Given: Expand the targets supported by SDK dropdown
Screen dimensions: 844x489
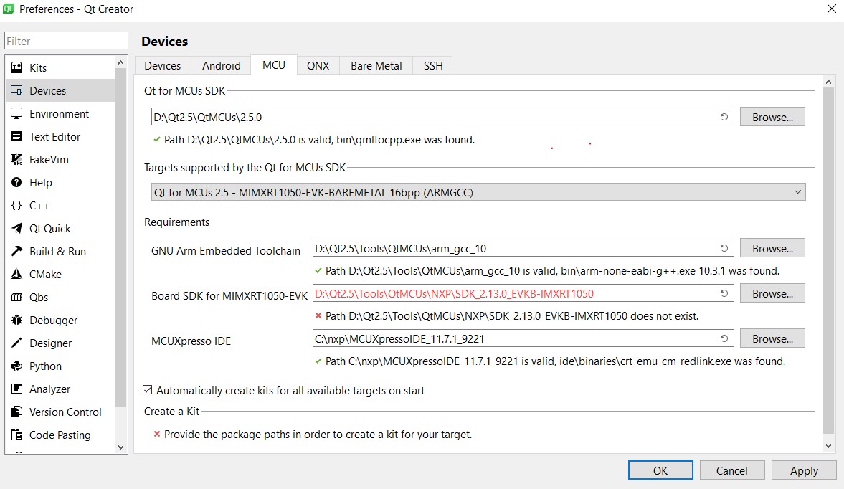Looking at the screenshot, I should click(x=478, y=192).
